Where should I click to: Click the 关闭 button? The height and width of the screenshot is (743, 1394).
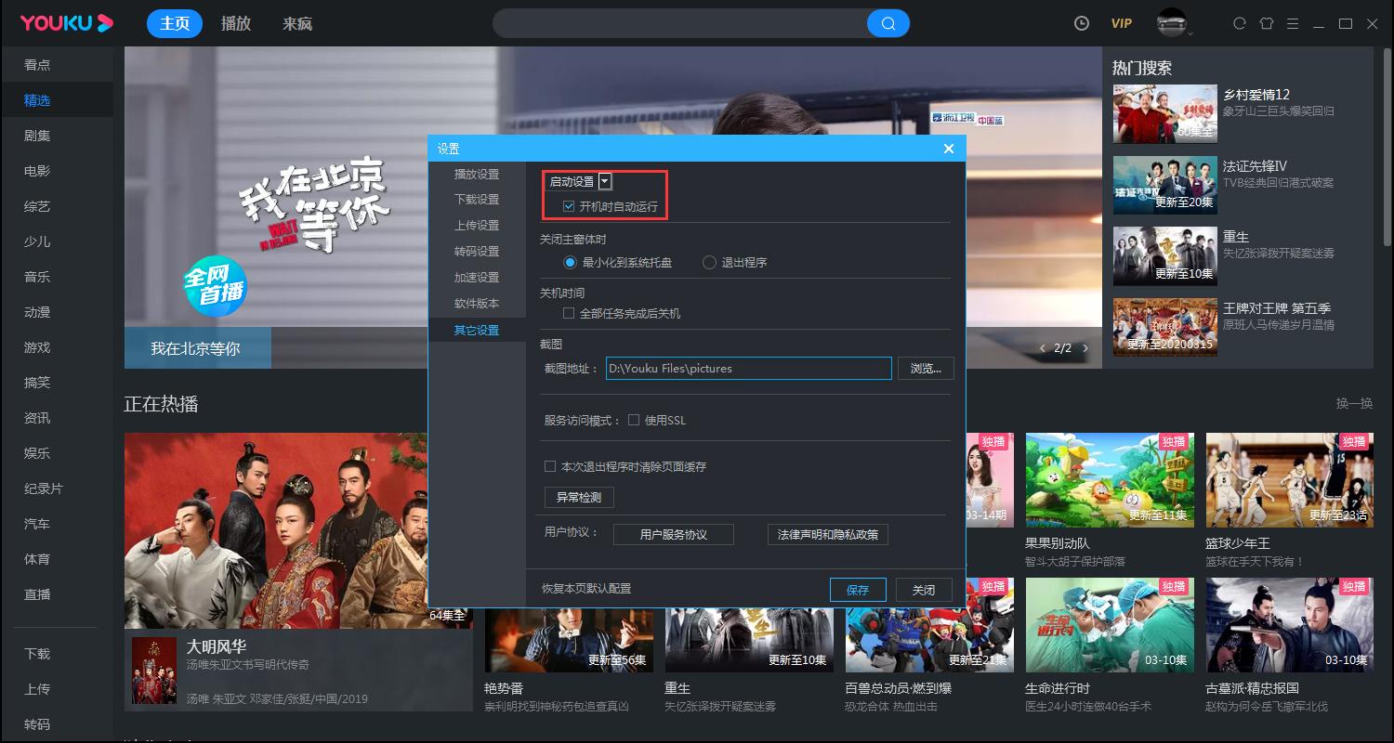pyautogui.click(x=924, y=590)
